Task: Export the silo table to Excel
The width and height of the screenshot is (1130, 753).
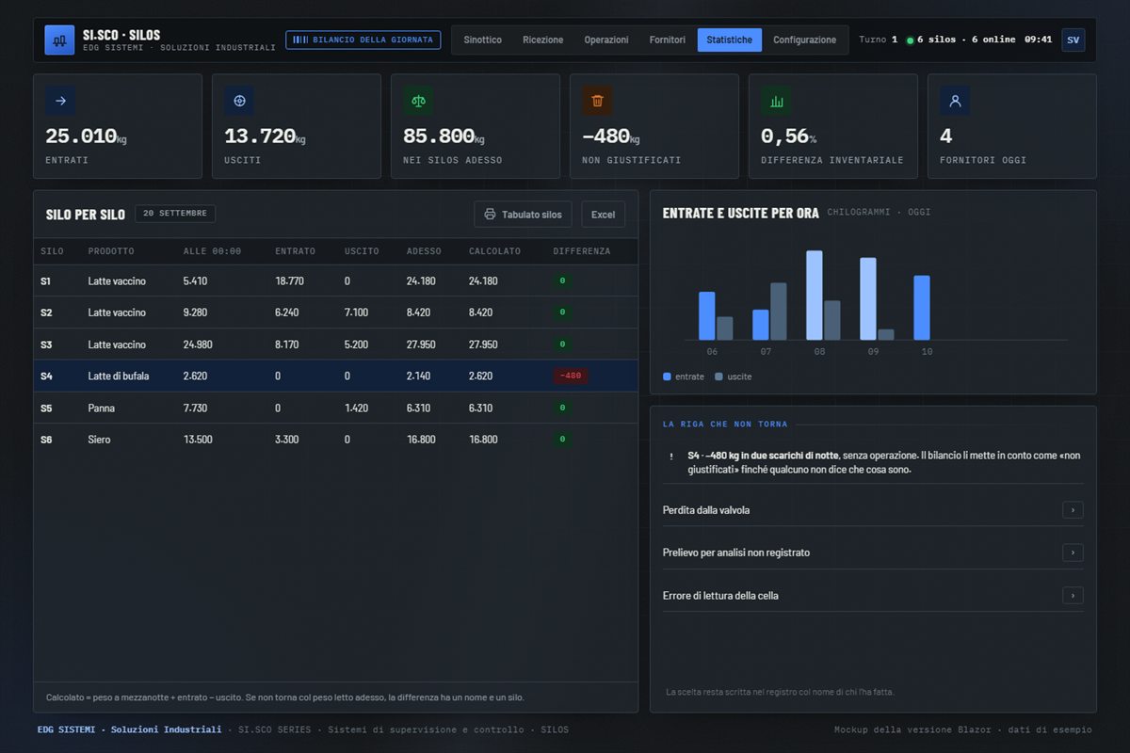Action: click(x=603, y=215)
